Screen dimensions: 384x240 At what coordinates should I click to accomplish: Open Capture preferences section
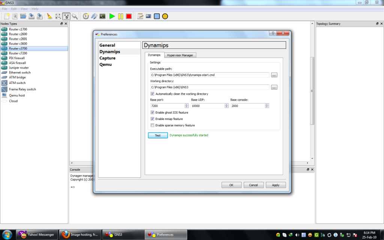coord(107,58)
